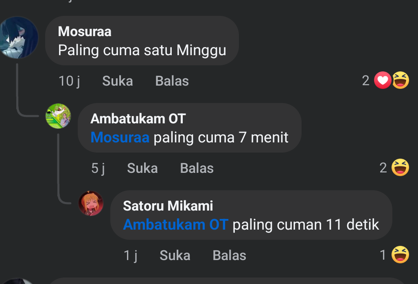Viewport: 418px width, 284px height.
Task: Click heart reaction icon on Mosuraa's comment
Action: tap(382, 80)
